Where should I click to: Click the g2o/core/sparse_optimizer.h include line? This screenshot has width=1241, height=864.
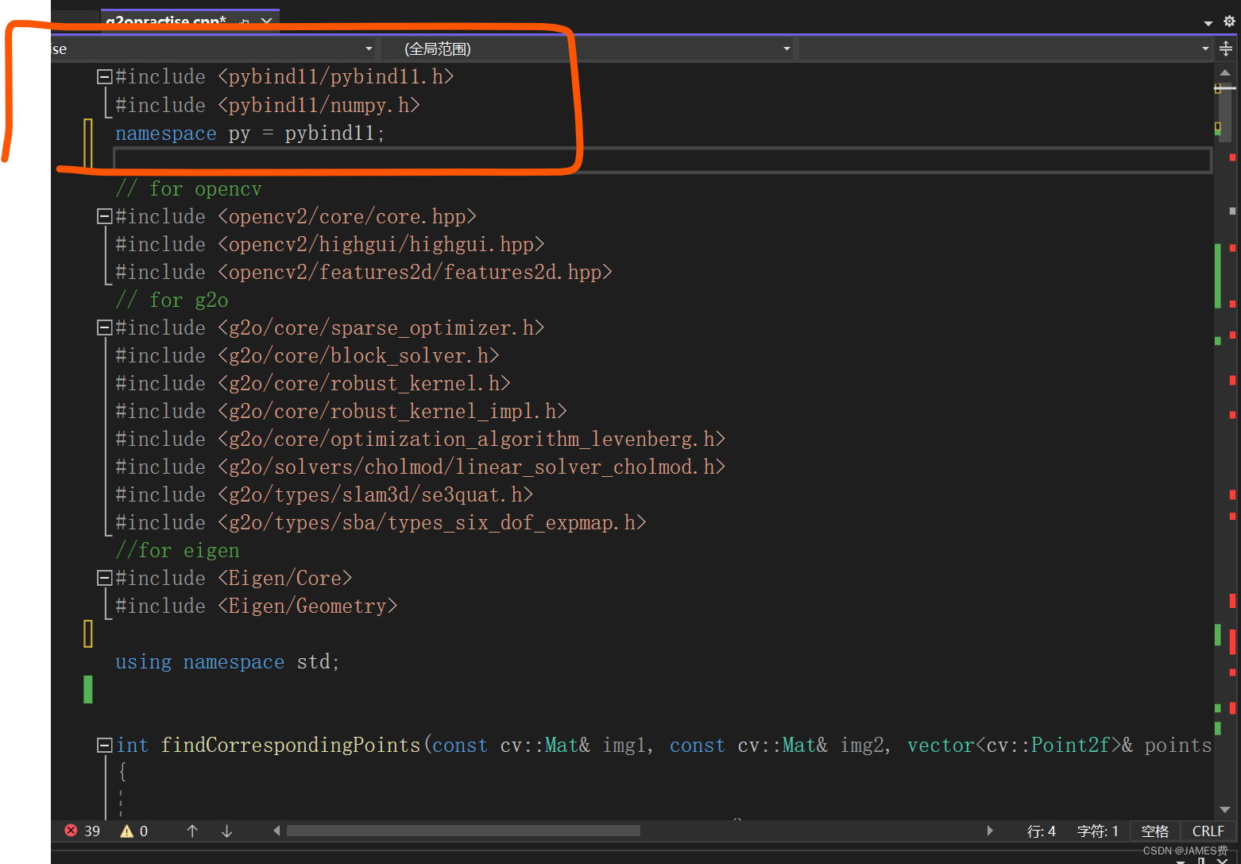click(330, 327)
